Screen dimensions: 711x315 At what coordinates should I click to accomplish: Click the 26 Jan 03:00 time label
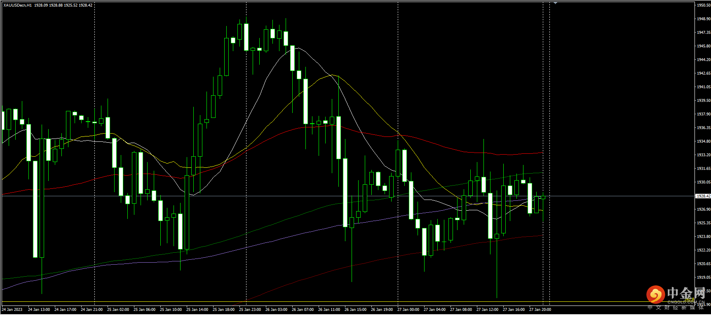point(276,310)
